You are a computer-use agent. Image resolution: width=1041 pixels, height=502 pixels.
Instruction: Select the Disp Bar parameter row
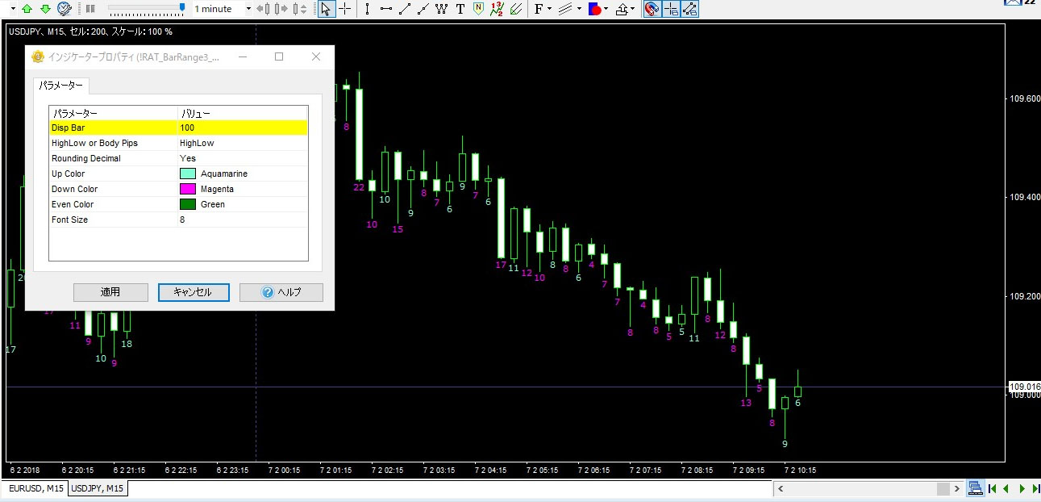(178, 128)
